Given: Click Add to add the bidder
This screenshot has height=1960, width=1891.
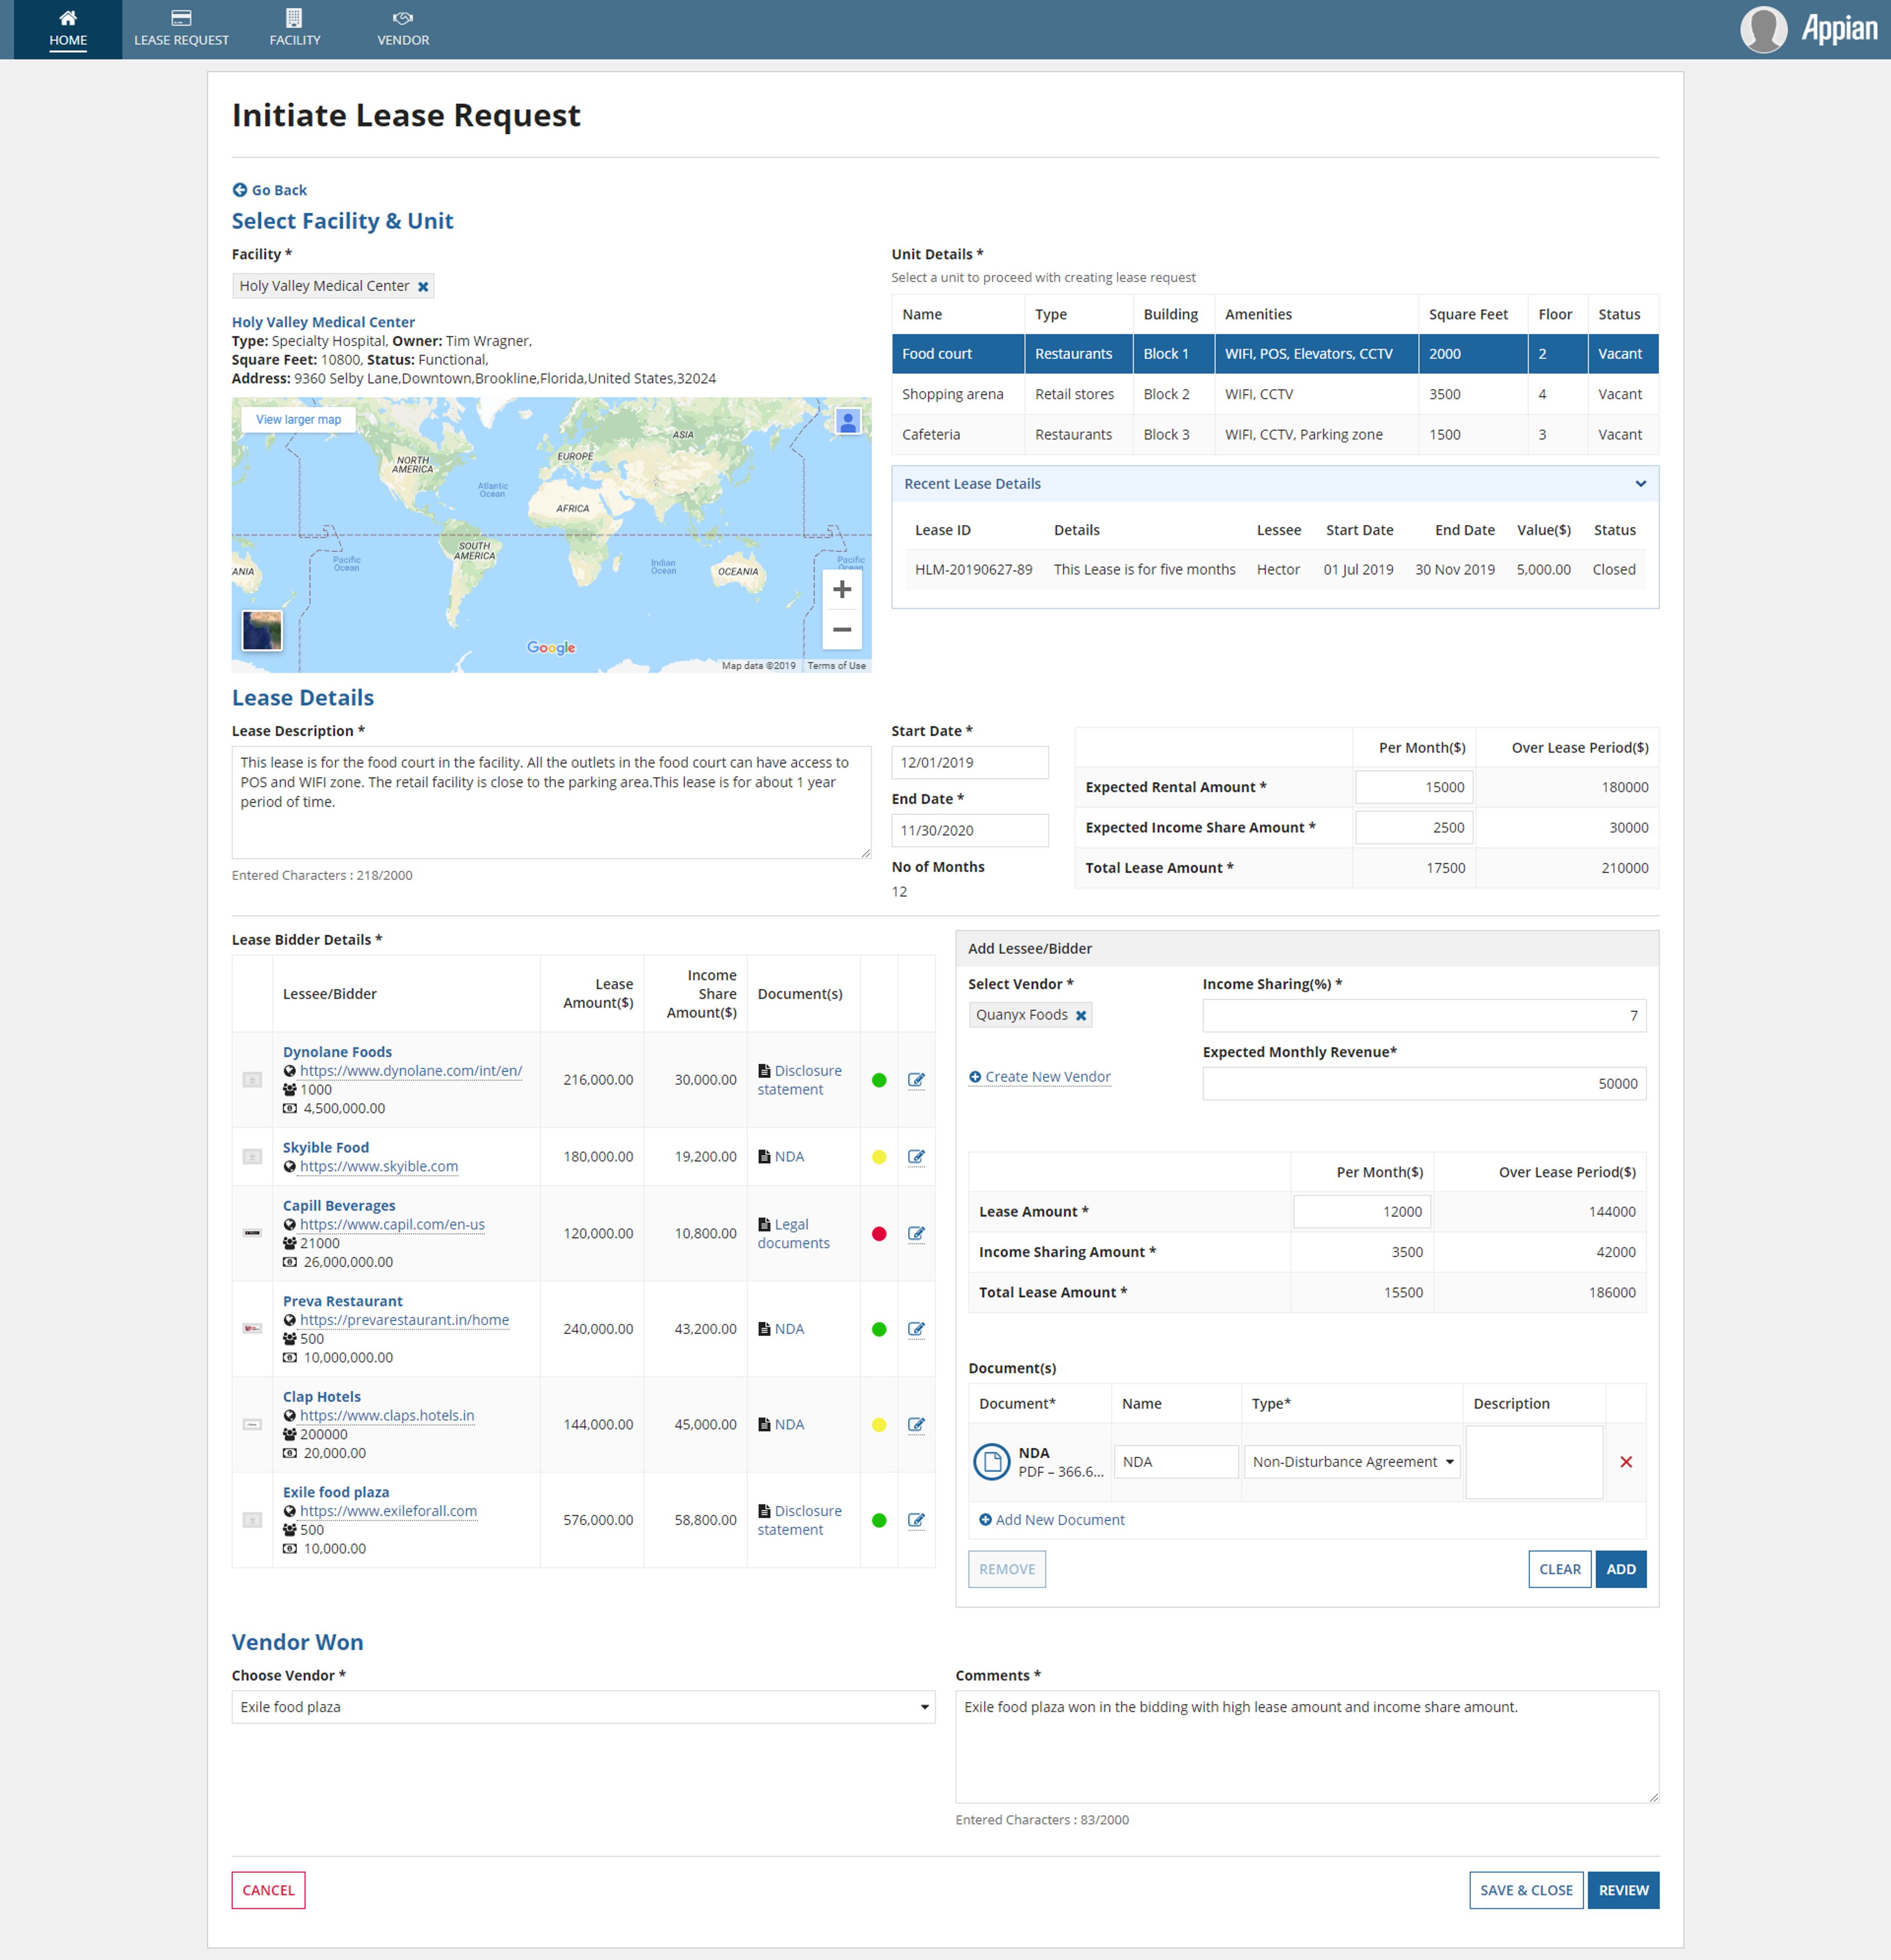Looking at the screenshot, I should tap(1621, 1570).
